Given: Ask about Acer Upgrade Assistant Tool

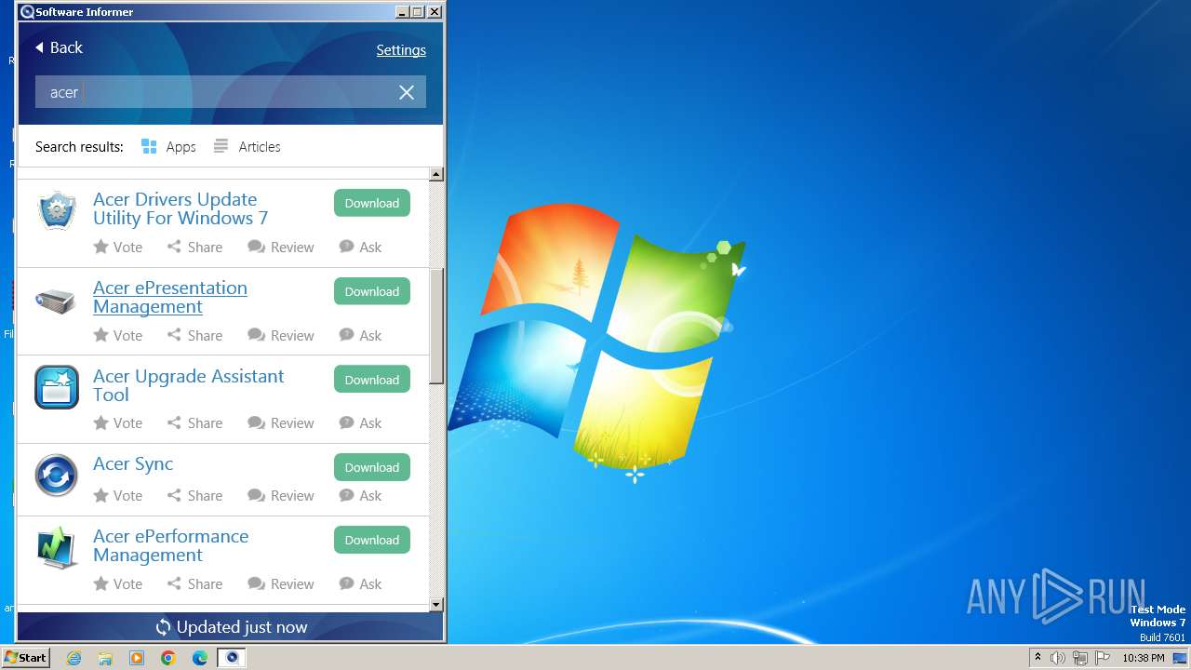Looking at the screenshot, I should [360, 422].
